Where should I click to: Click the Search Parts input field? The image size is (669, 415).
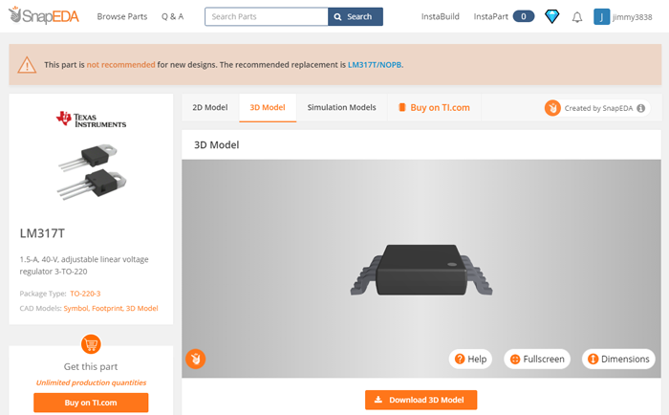pyautogui.click(x=266, y=16)
